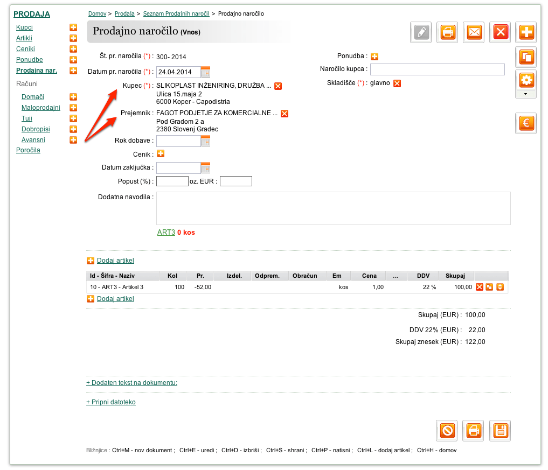Viewport: 548px width, 470px height.
Task: Add new Domači invoice plus icon
Action: coord(73,97)
